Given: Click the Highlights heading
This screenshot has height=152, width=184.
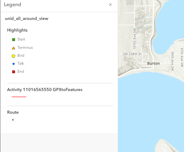Looking at the screenshot, I should [x=17, y=30].
